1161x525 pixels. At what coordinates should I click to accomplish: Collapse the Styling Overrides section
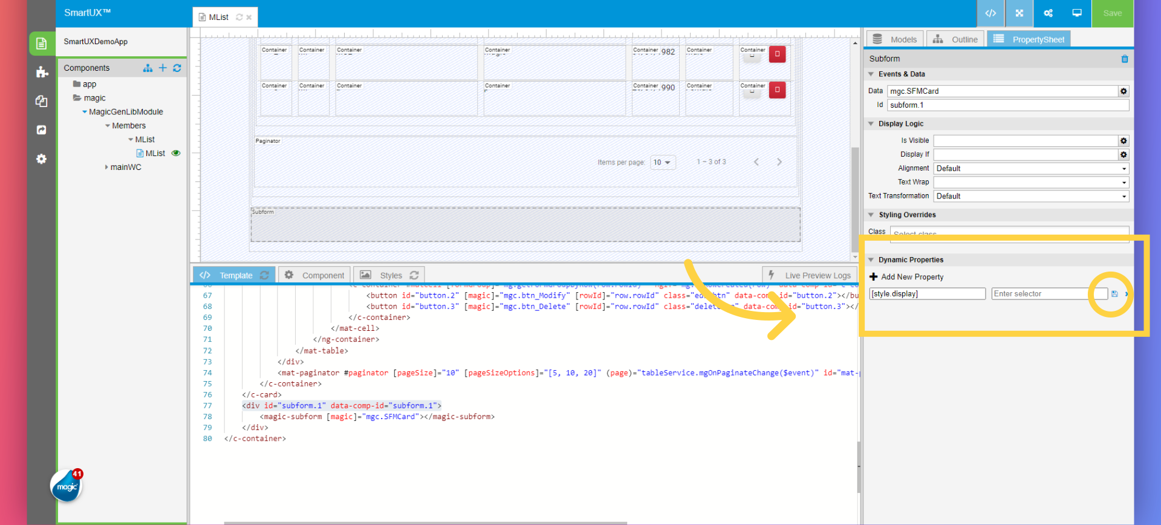871,215
